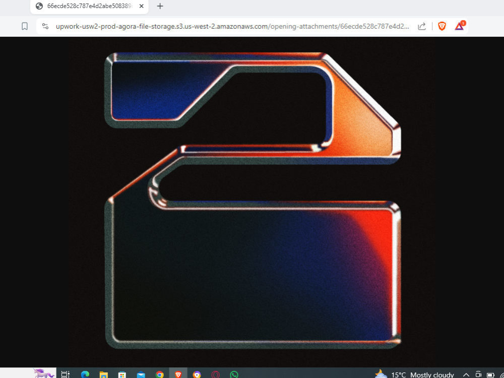
Task: Close the 66ecde528c787e4d2abe browser tab
Action: 141,6
